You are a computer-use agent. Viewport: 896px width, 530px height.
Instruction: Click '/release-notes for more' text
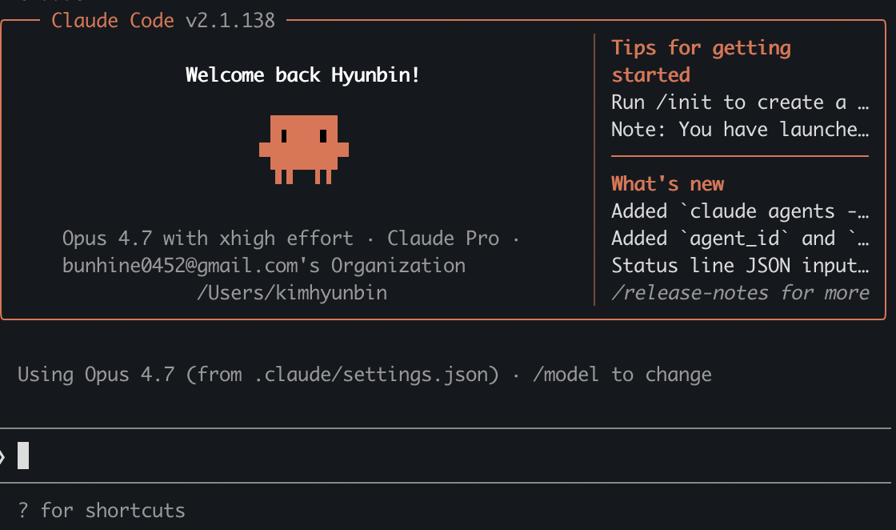[740, 293]
